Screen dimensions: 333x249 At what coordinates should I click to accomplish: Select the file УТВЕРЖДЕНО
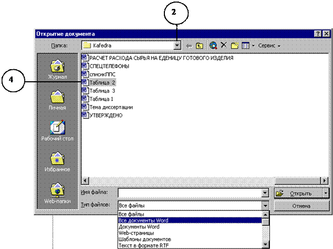pos(106,115)
